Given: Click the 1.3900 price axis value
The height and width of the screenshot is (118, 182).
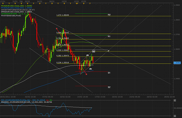Looking at the screenshot, I should coord(177,5).
